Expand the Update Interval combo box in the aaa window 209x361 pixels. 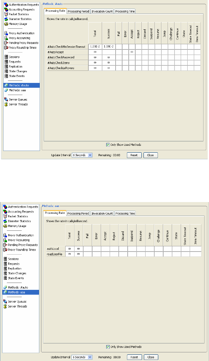pos(90,357)
